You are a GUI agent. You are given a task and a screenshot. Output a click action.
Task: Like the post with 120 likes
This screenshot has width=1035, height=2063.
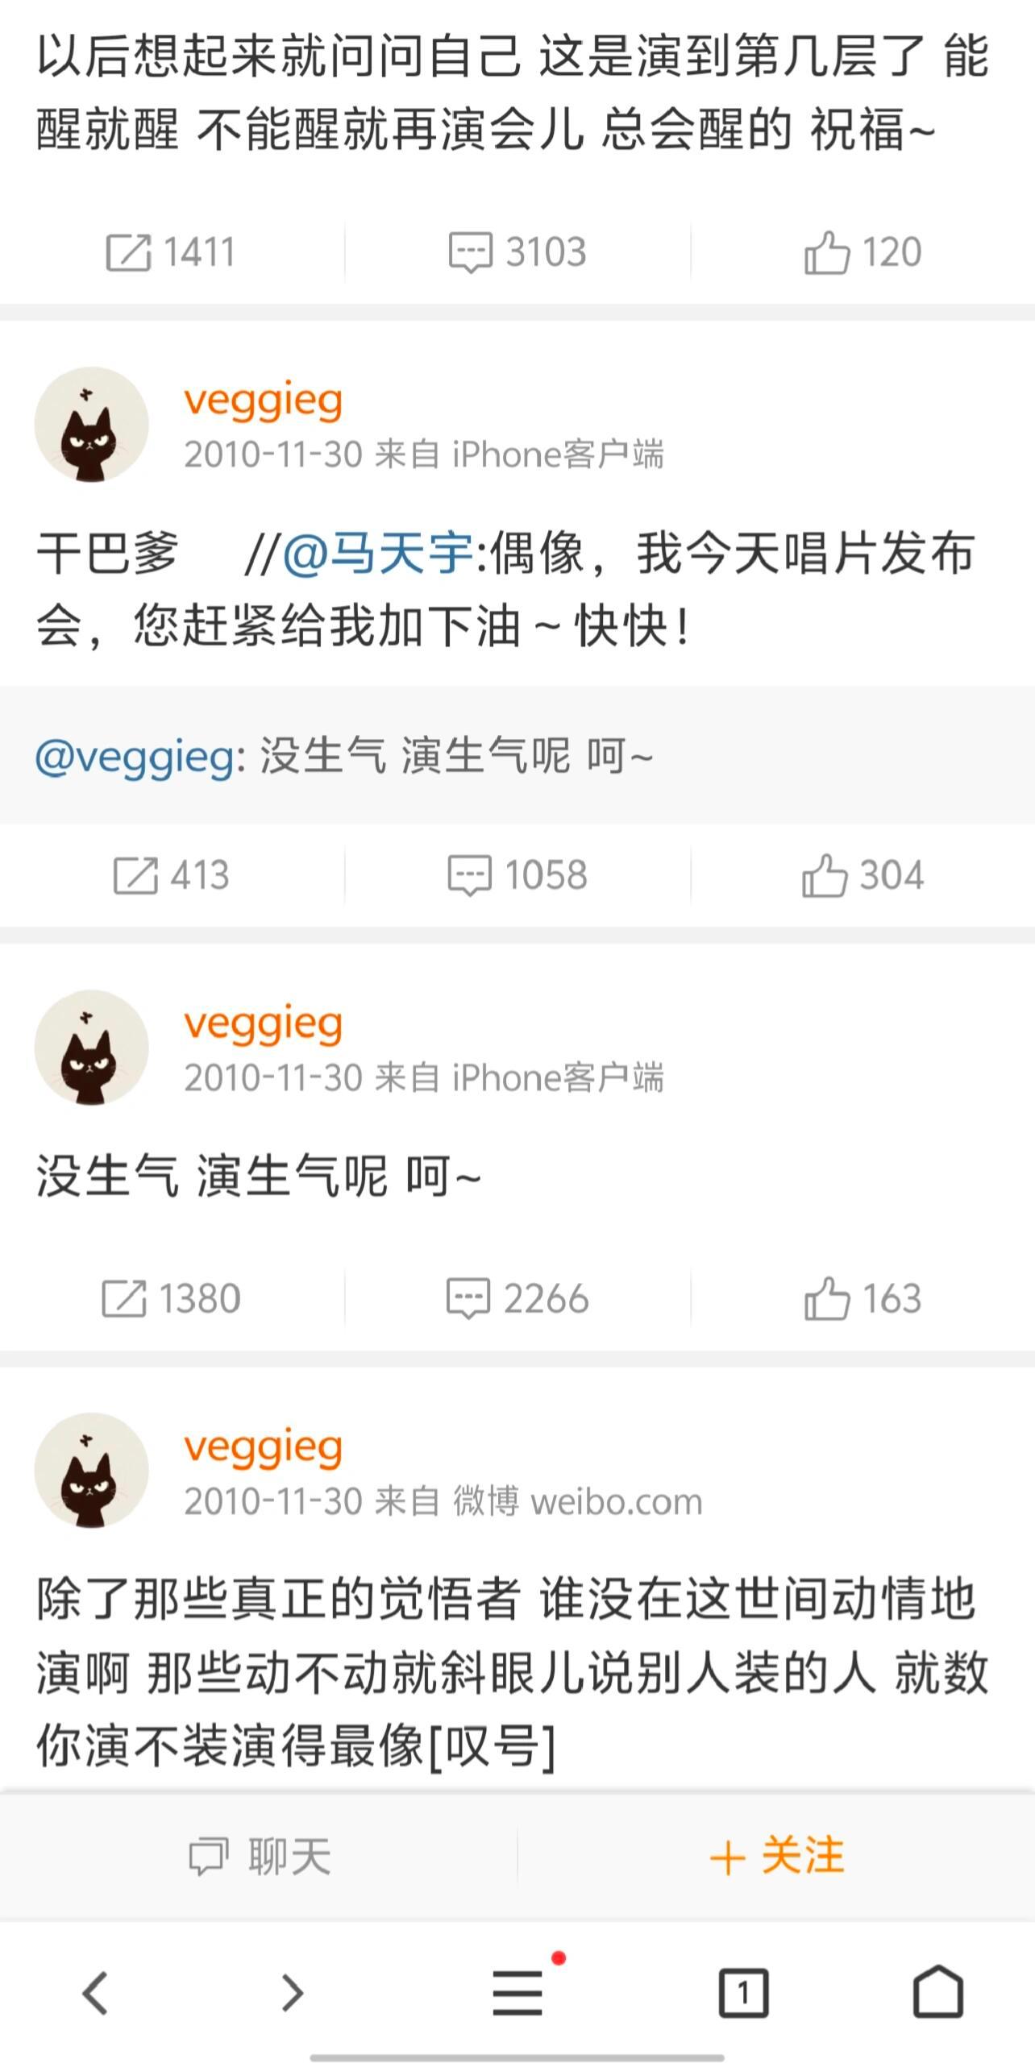(x=862, y=252)
